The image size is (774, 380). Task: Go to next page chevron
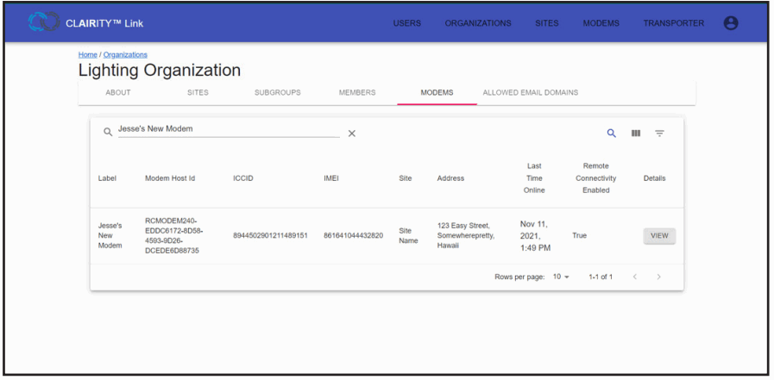point(658,277)
